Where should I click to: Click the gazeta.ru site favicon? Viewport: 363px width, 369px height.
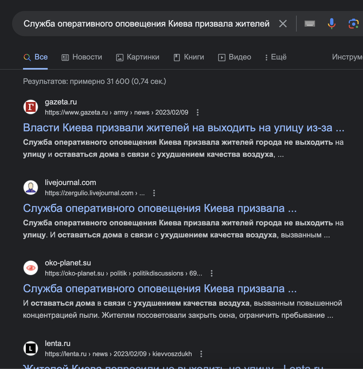pyautogui.click(x=31, y=107)
